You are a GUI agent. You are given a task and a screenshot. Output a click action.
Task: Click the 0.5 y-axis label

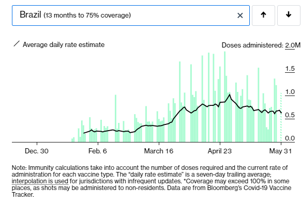click(x=290, y=115)
